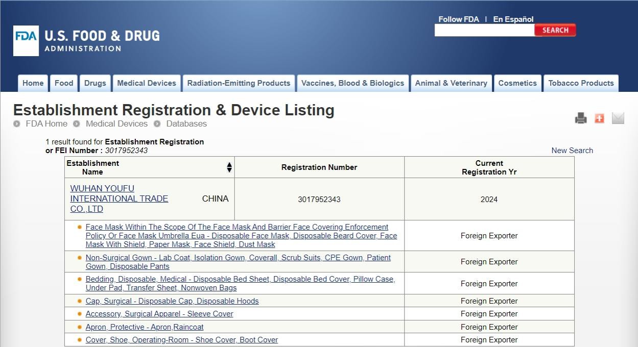Click the FDA logo icon
638x347 pixels.
(x=26, y=41)
